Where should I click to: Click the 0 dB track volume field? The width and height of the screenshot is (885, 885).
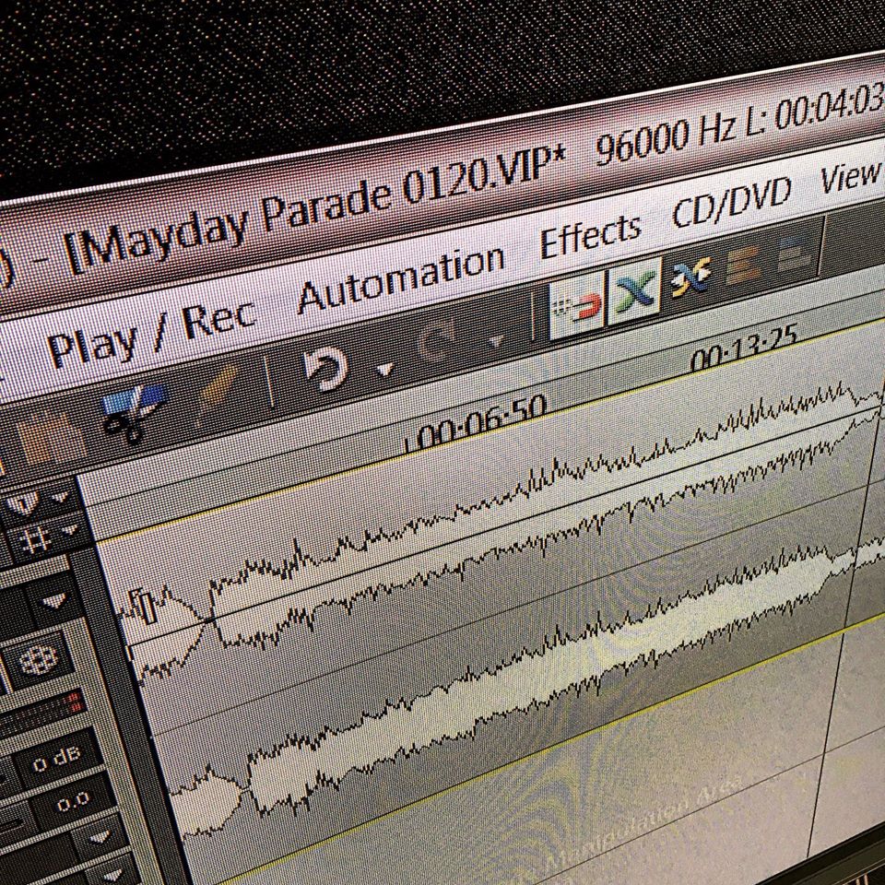click(56, 761)
